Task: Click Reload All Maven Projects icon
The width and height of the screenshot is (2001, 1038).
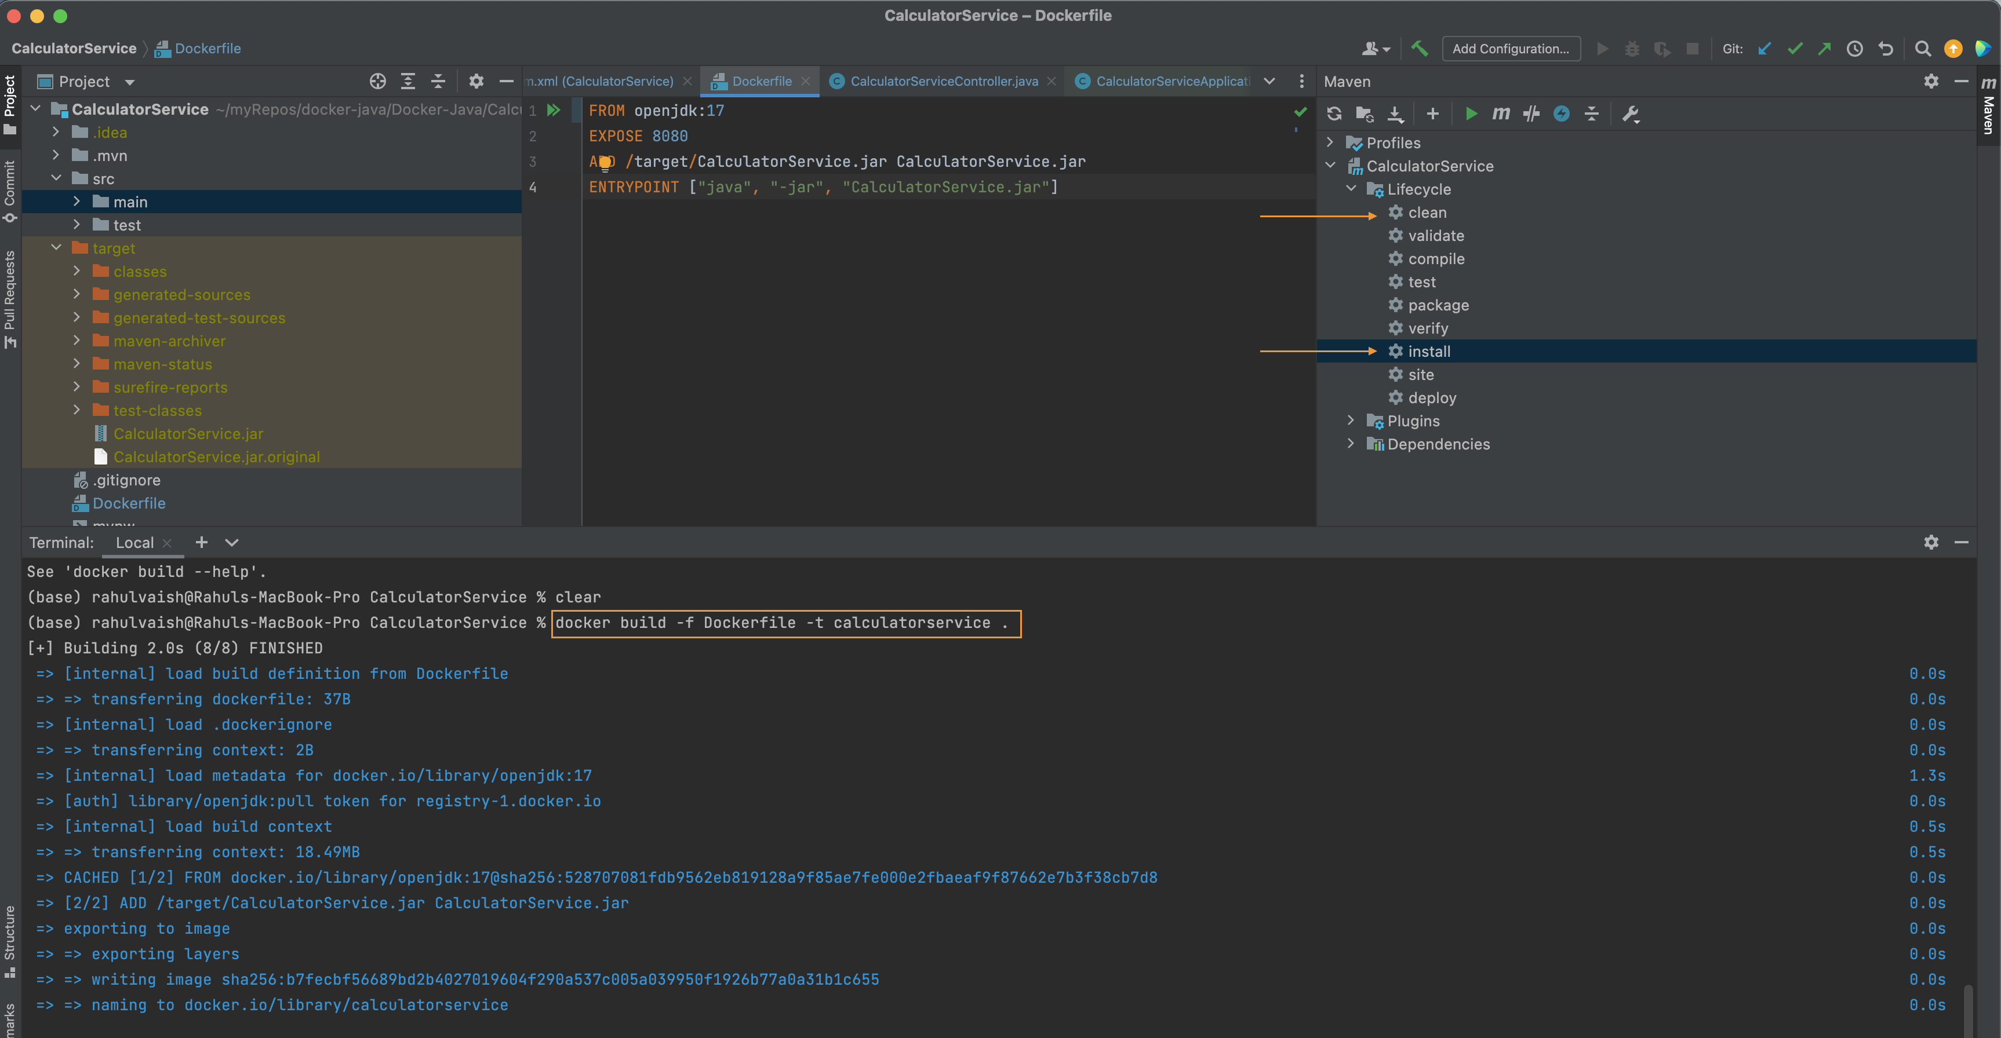Action: [x=1334, y=114]
